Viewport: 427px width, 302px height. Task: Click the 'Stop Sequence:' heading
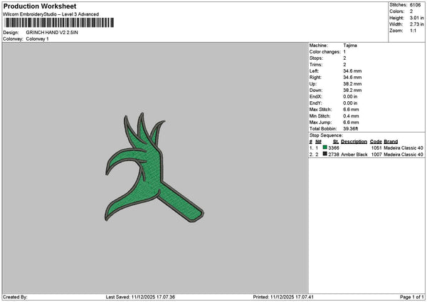(x=326, y=135)
